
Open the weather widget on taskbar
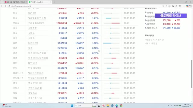7,106
